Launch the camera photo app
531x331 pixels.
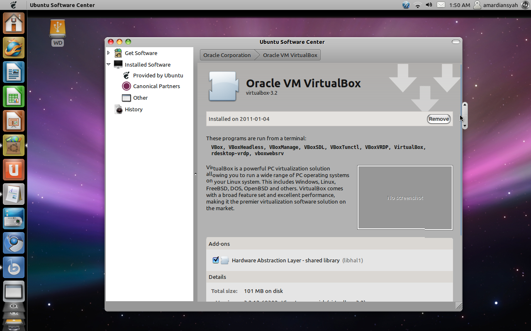(x=14, y=218)
